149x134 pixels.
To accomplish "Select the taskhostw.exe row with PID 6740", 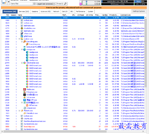I will pos(73,26).
